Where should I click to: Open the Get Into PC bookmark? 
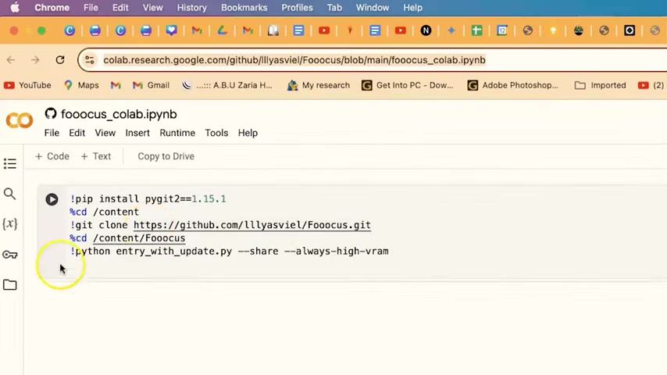point(407,85)
